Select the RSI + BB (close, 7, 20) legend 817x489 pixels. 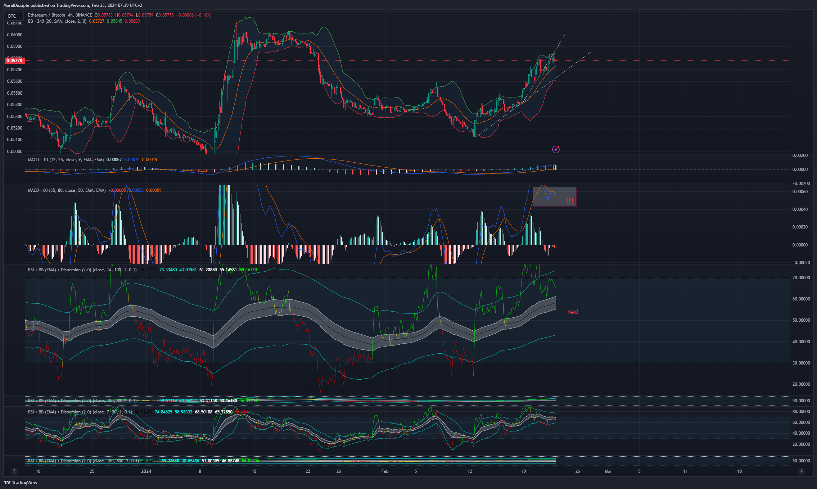click(x=80, y=412)
